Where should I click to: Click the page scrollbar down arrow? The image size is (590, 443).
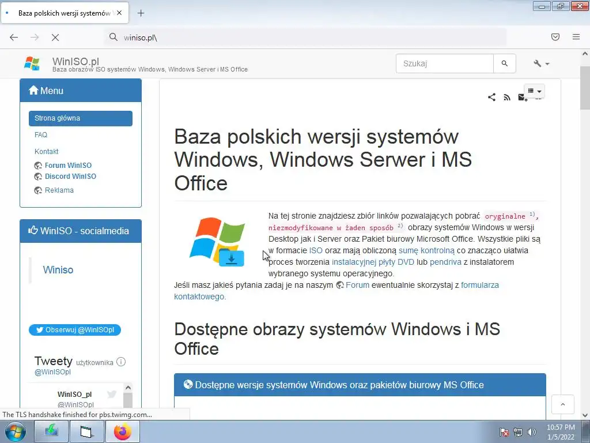(x=585, y=415)
